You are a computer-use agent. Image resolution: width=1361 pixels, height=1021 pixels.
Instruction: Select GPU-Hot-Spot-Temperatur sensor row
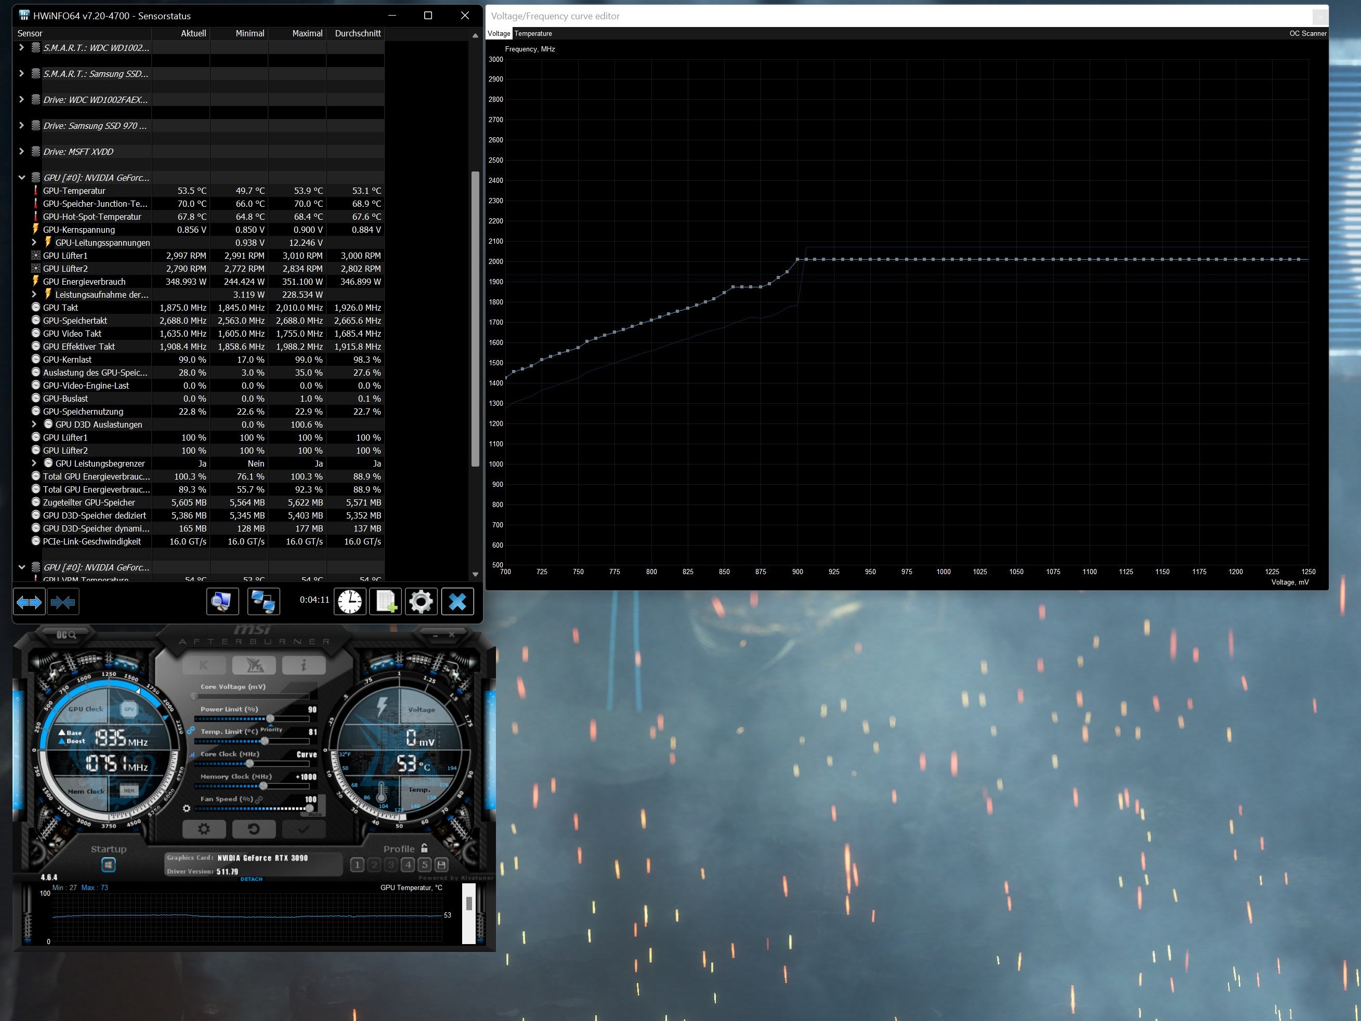[x=199, y=217]
